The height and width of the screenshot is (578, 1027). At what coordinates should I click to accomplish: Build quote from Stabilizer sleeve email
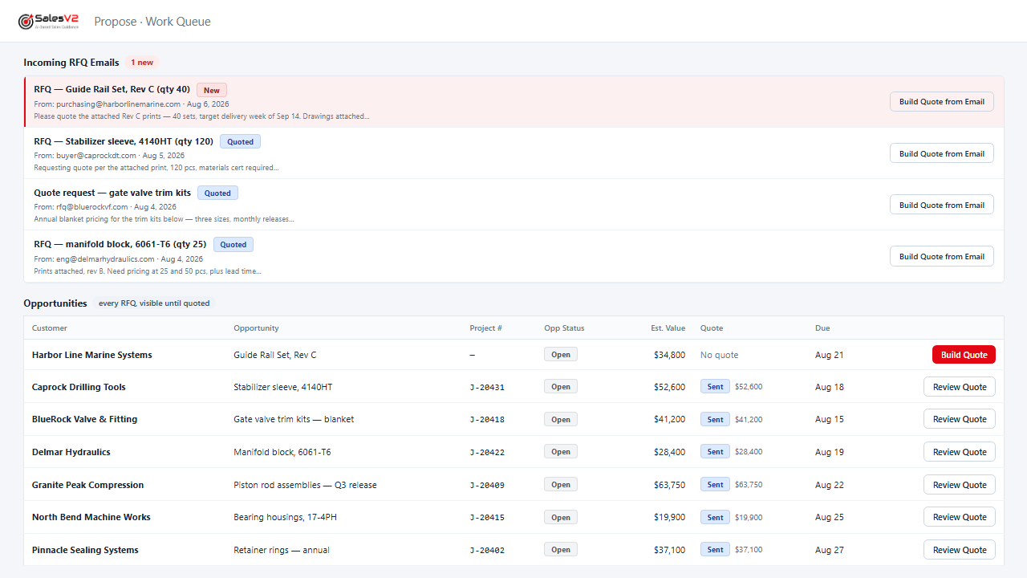pyautogui.click(x=942, y=153)
